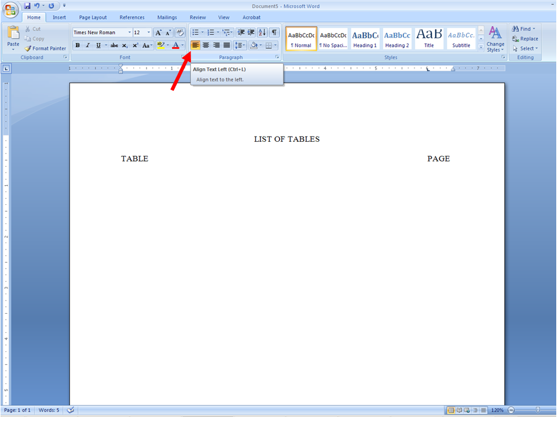This screenshot has width=558, height=422.
Task: Switch to the Mailings ribbon tab
Action: pos(167,17)
